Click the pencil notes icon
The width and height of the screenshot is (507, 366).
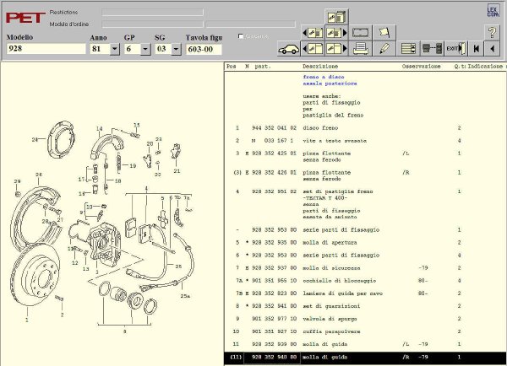click(x=384, y=49)
